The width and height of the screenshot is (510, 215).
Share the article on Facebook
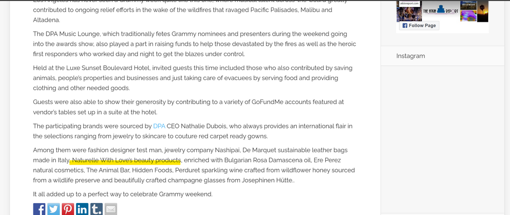pos(39,209)
